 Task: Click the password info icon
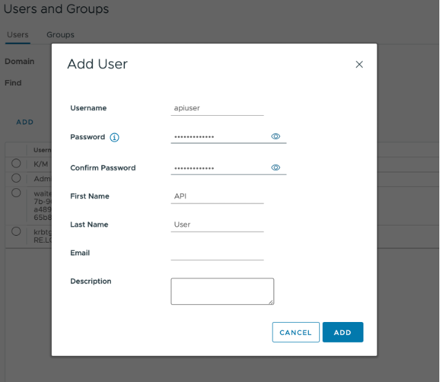[x=114, y=137]
